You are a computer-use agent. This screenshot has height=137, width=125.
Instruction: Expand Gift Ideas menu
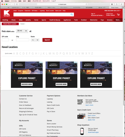tap(35, 11)
